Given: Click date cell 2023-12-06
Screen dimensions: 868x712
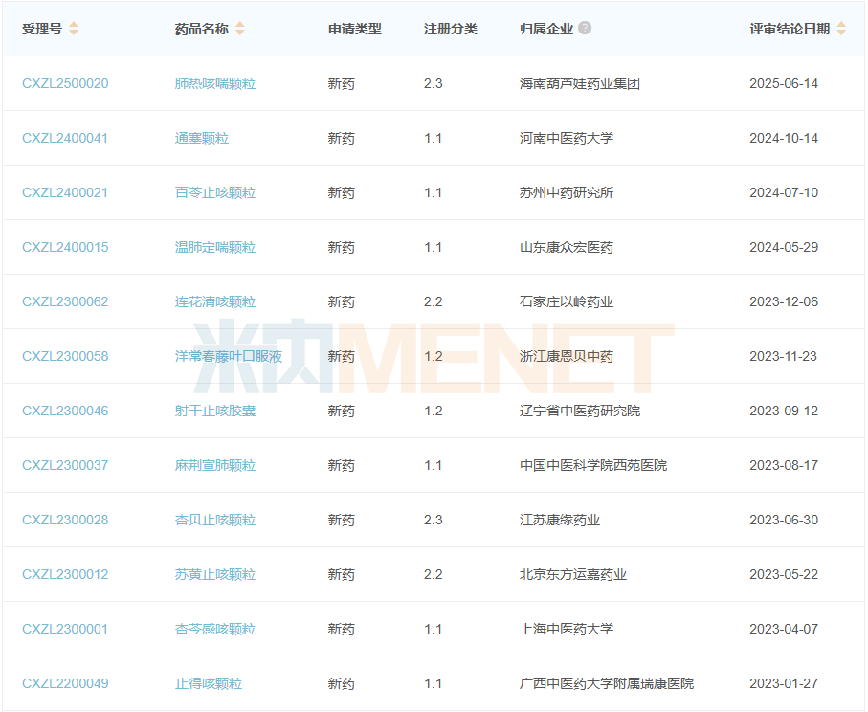Looking at the screenshot, I should tap(784, 301).
